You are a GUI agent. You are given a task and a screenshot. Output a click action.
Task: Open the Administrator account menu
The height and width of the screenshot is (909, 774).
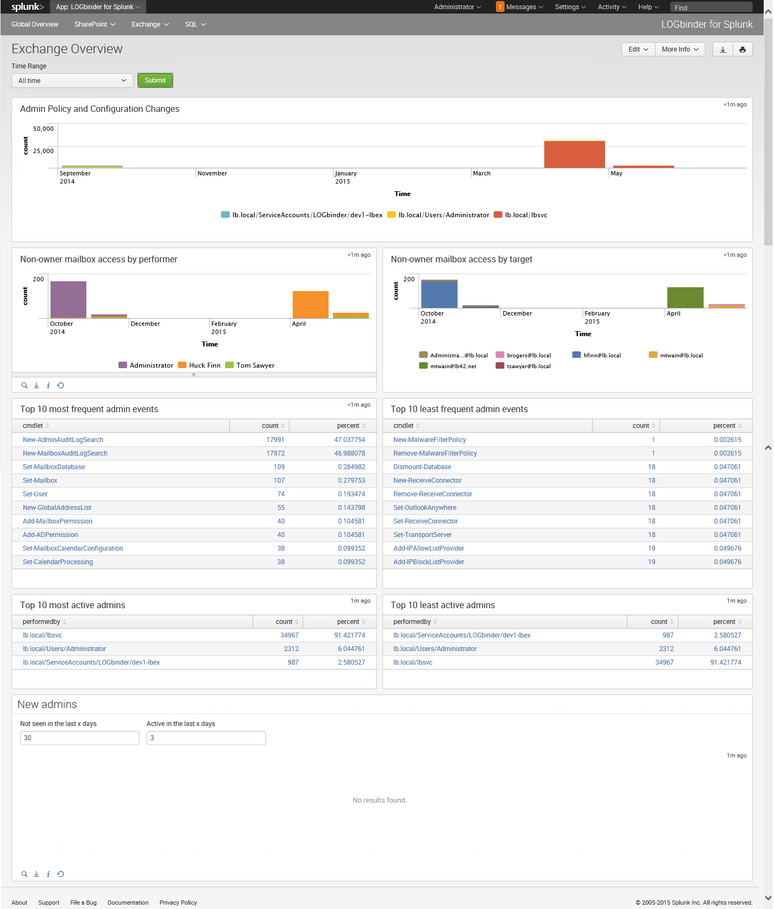click(x=457, y=7)
